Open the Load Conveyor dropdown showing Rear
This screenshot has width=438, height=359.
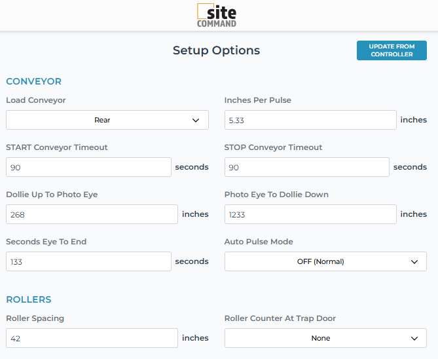[x=107, y=120]
